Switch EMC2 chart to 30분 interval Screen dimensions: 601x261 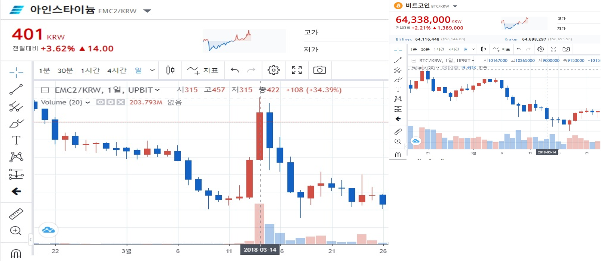pos(65,70)
